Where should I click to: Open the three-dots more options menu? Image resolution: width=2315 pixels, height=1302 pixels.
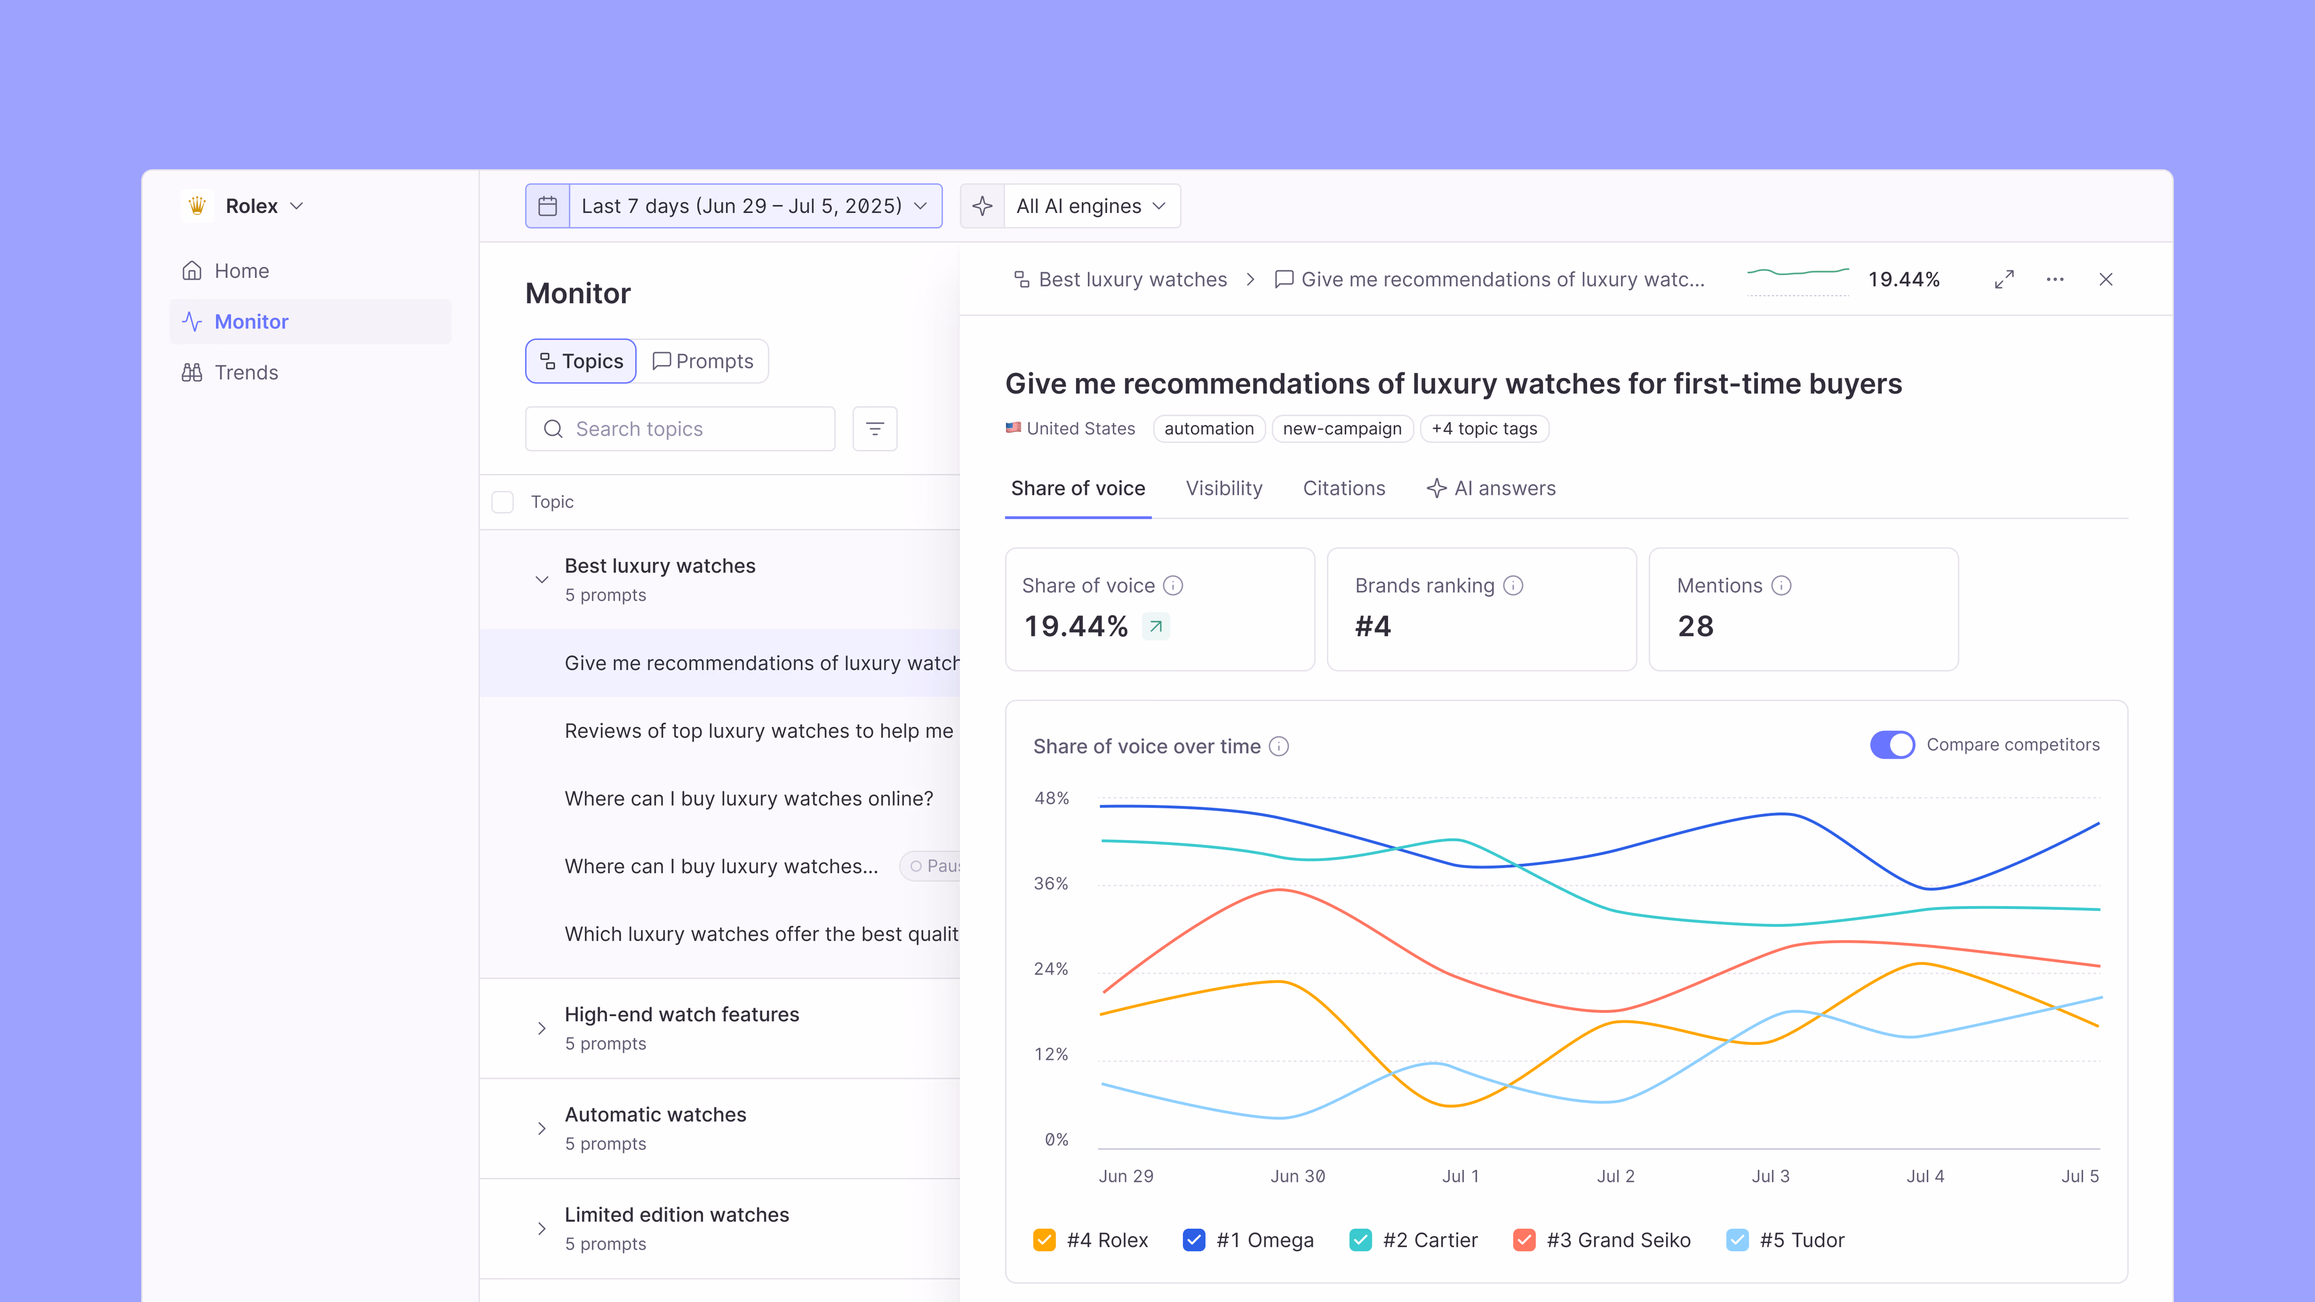(2054, 279)
